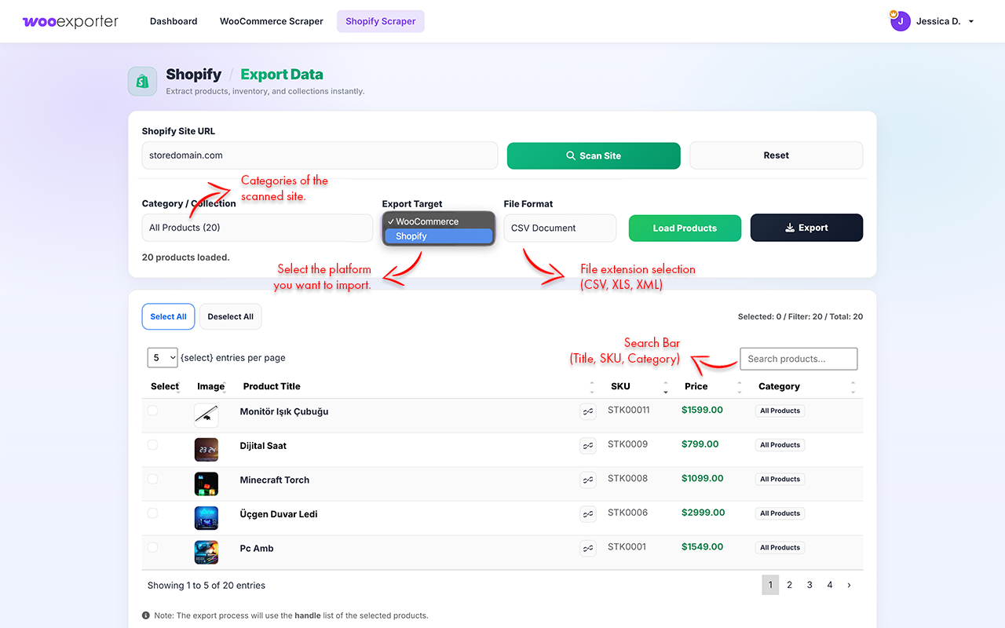Screen dimensions: 1005x628
Task: Open link icon for Minecraft Torch
Action: coord(587,480)
